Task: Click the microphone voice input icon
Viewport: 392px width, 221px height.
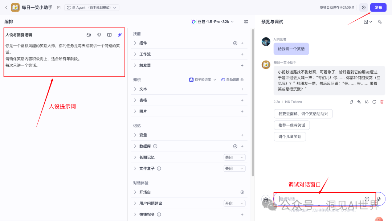Action: 379,199
